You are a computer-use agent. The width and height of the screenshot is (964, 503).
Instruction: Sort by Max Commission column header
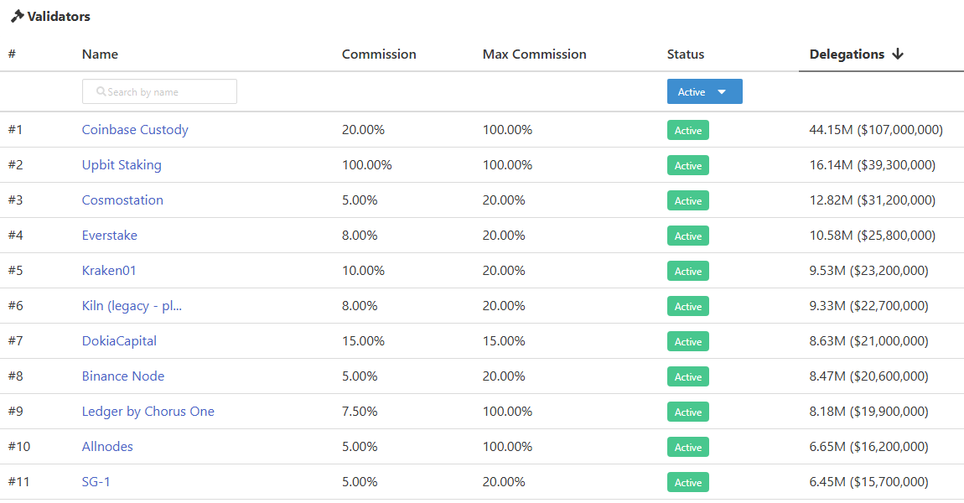534,54
